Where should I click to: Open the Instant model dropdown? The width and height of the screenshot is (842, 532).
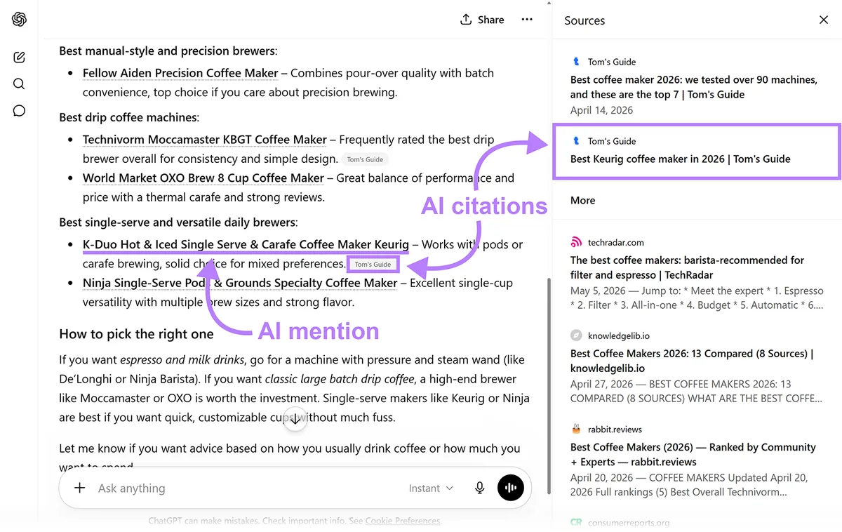[431, 488]
